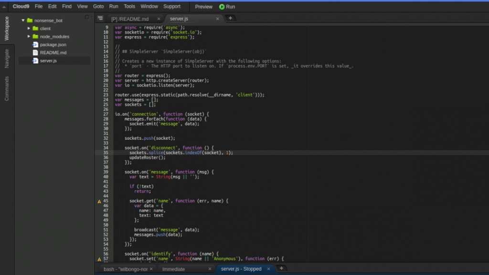Open the Run menu
The height and width of the screenshot is (275, 489).
pos(114,6)
